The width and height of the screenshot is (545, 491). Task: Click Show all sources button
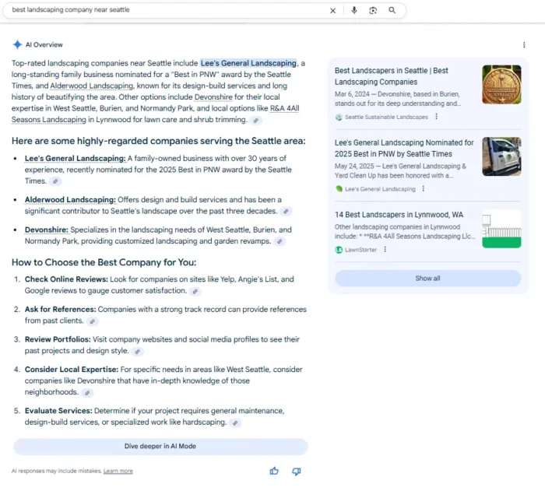(x=427, y=278)
